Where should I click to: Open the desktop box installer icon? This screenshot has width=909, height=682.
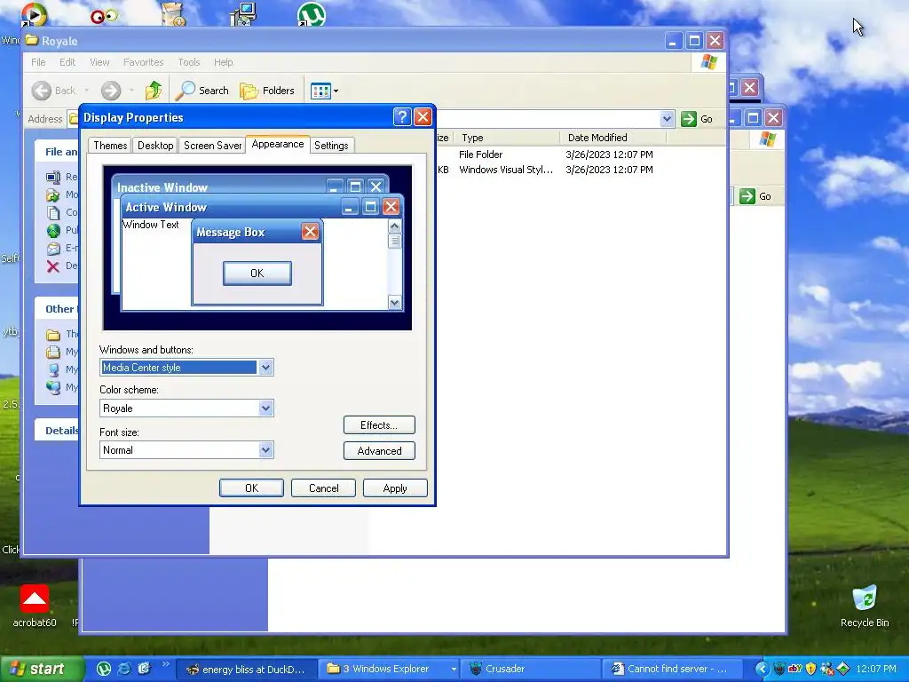coord(173,14)
